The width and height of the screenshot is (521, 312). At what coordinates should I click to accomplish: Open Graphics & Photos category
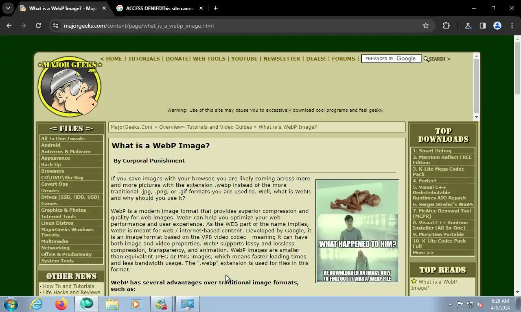(63, 210)
